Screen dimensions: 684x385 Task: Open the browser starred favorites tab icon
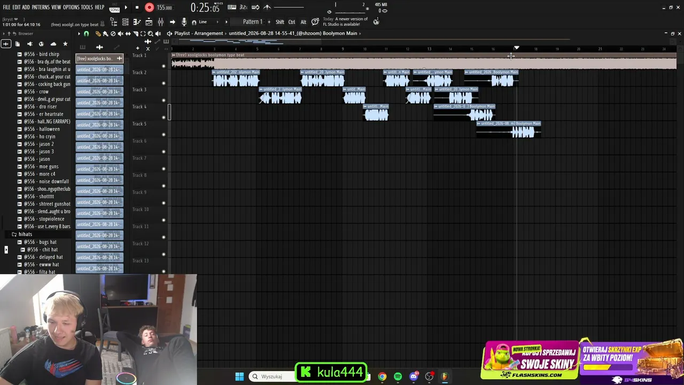tap(65, 44)
